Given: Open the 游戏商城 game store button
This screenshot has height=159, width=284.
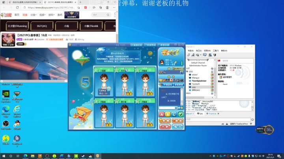Looking at the screenshot, I should point(179,85).
